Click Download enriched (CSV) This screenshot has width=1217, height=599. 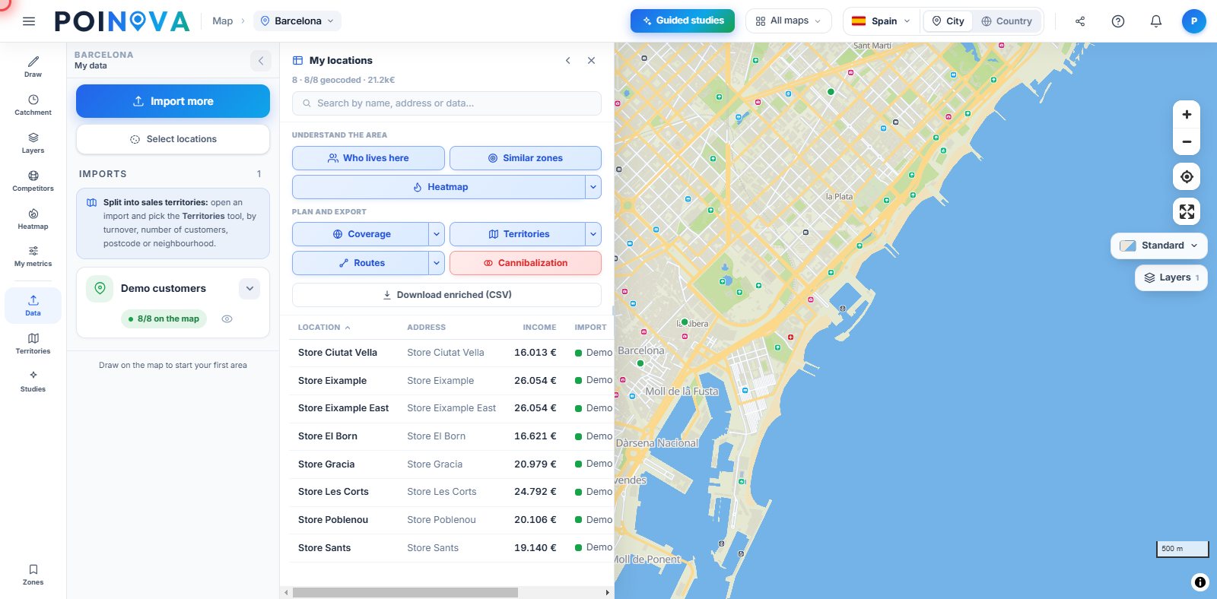pyautogui.click(x=446, y=295)
